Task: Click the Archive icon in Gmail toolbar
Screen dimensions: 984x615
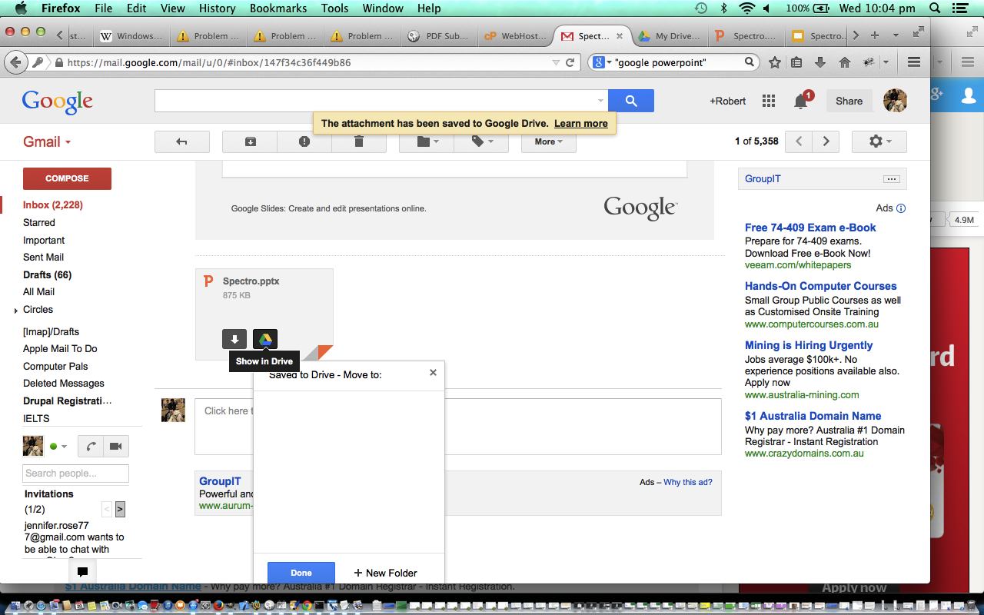Action: click(251, 141)
